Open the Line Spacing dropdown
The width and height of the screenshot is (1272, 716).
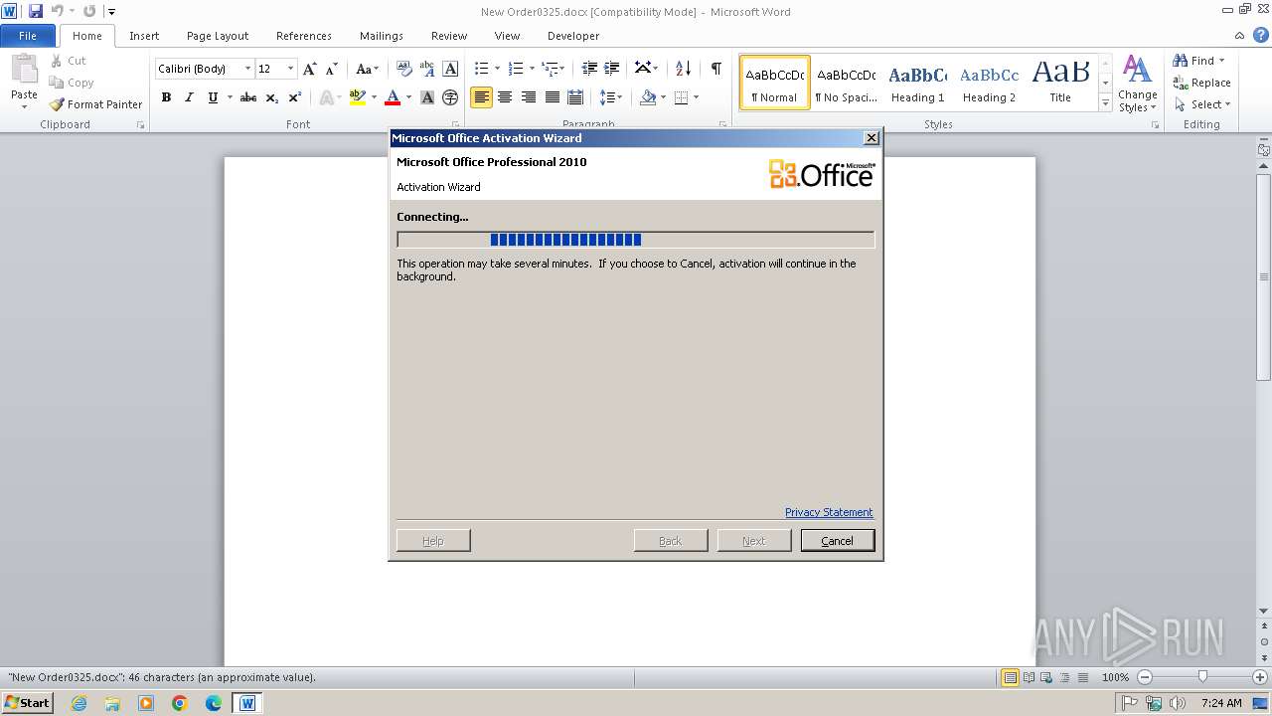click(x=611, y=97)
